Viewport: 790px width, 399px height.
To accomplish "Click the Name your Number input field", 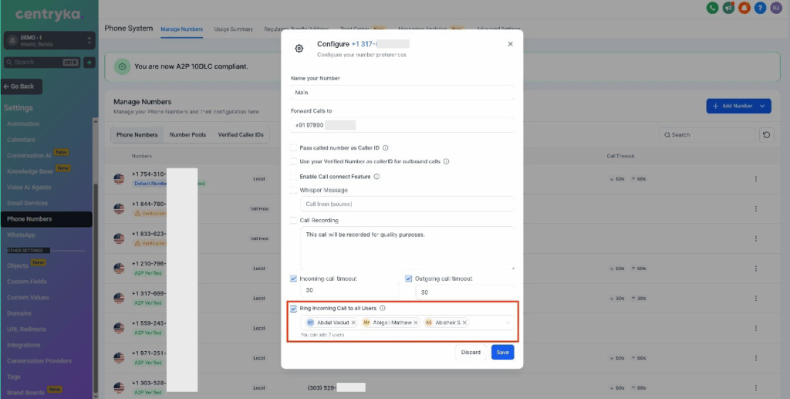I will 402,93.
